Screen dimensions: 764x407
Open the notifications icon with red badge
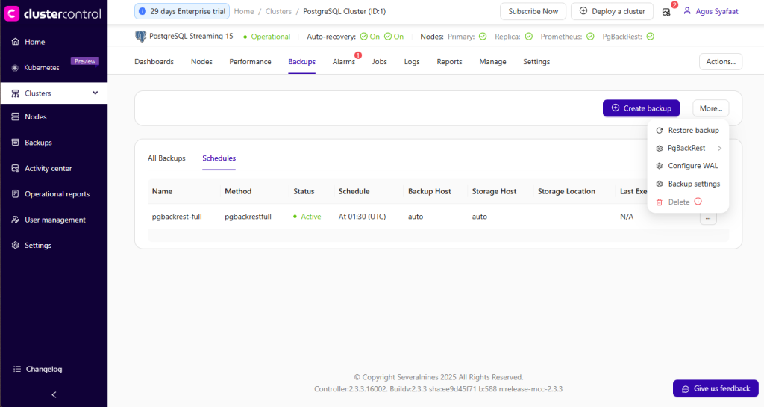point(666,12)
